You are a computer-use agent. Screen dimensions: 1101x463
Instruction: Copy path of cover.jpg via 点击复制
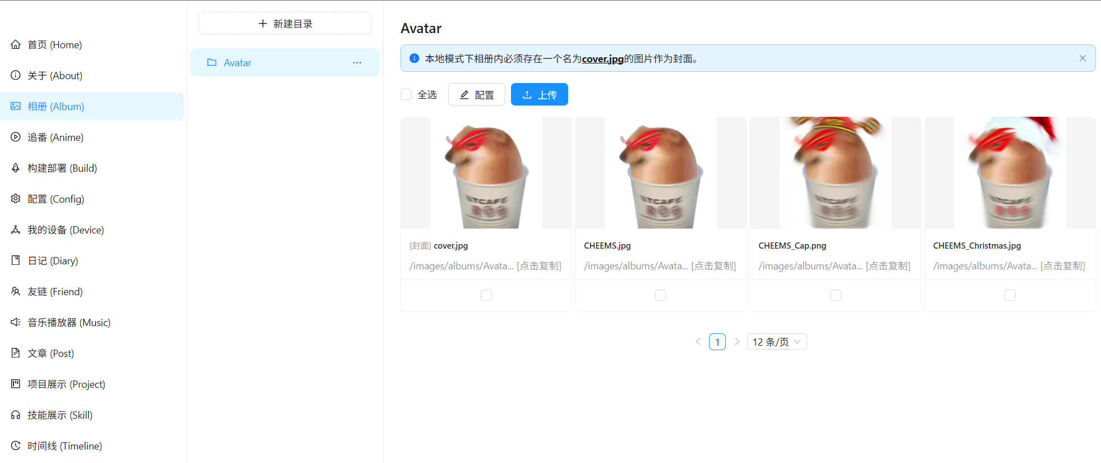[x=539, y=266]
